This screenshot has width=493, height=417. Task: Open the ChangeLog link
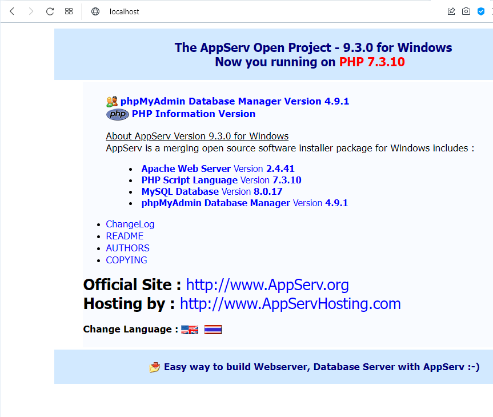coord(130,224)
